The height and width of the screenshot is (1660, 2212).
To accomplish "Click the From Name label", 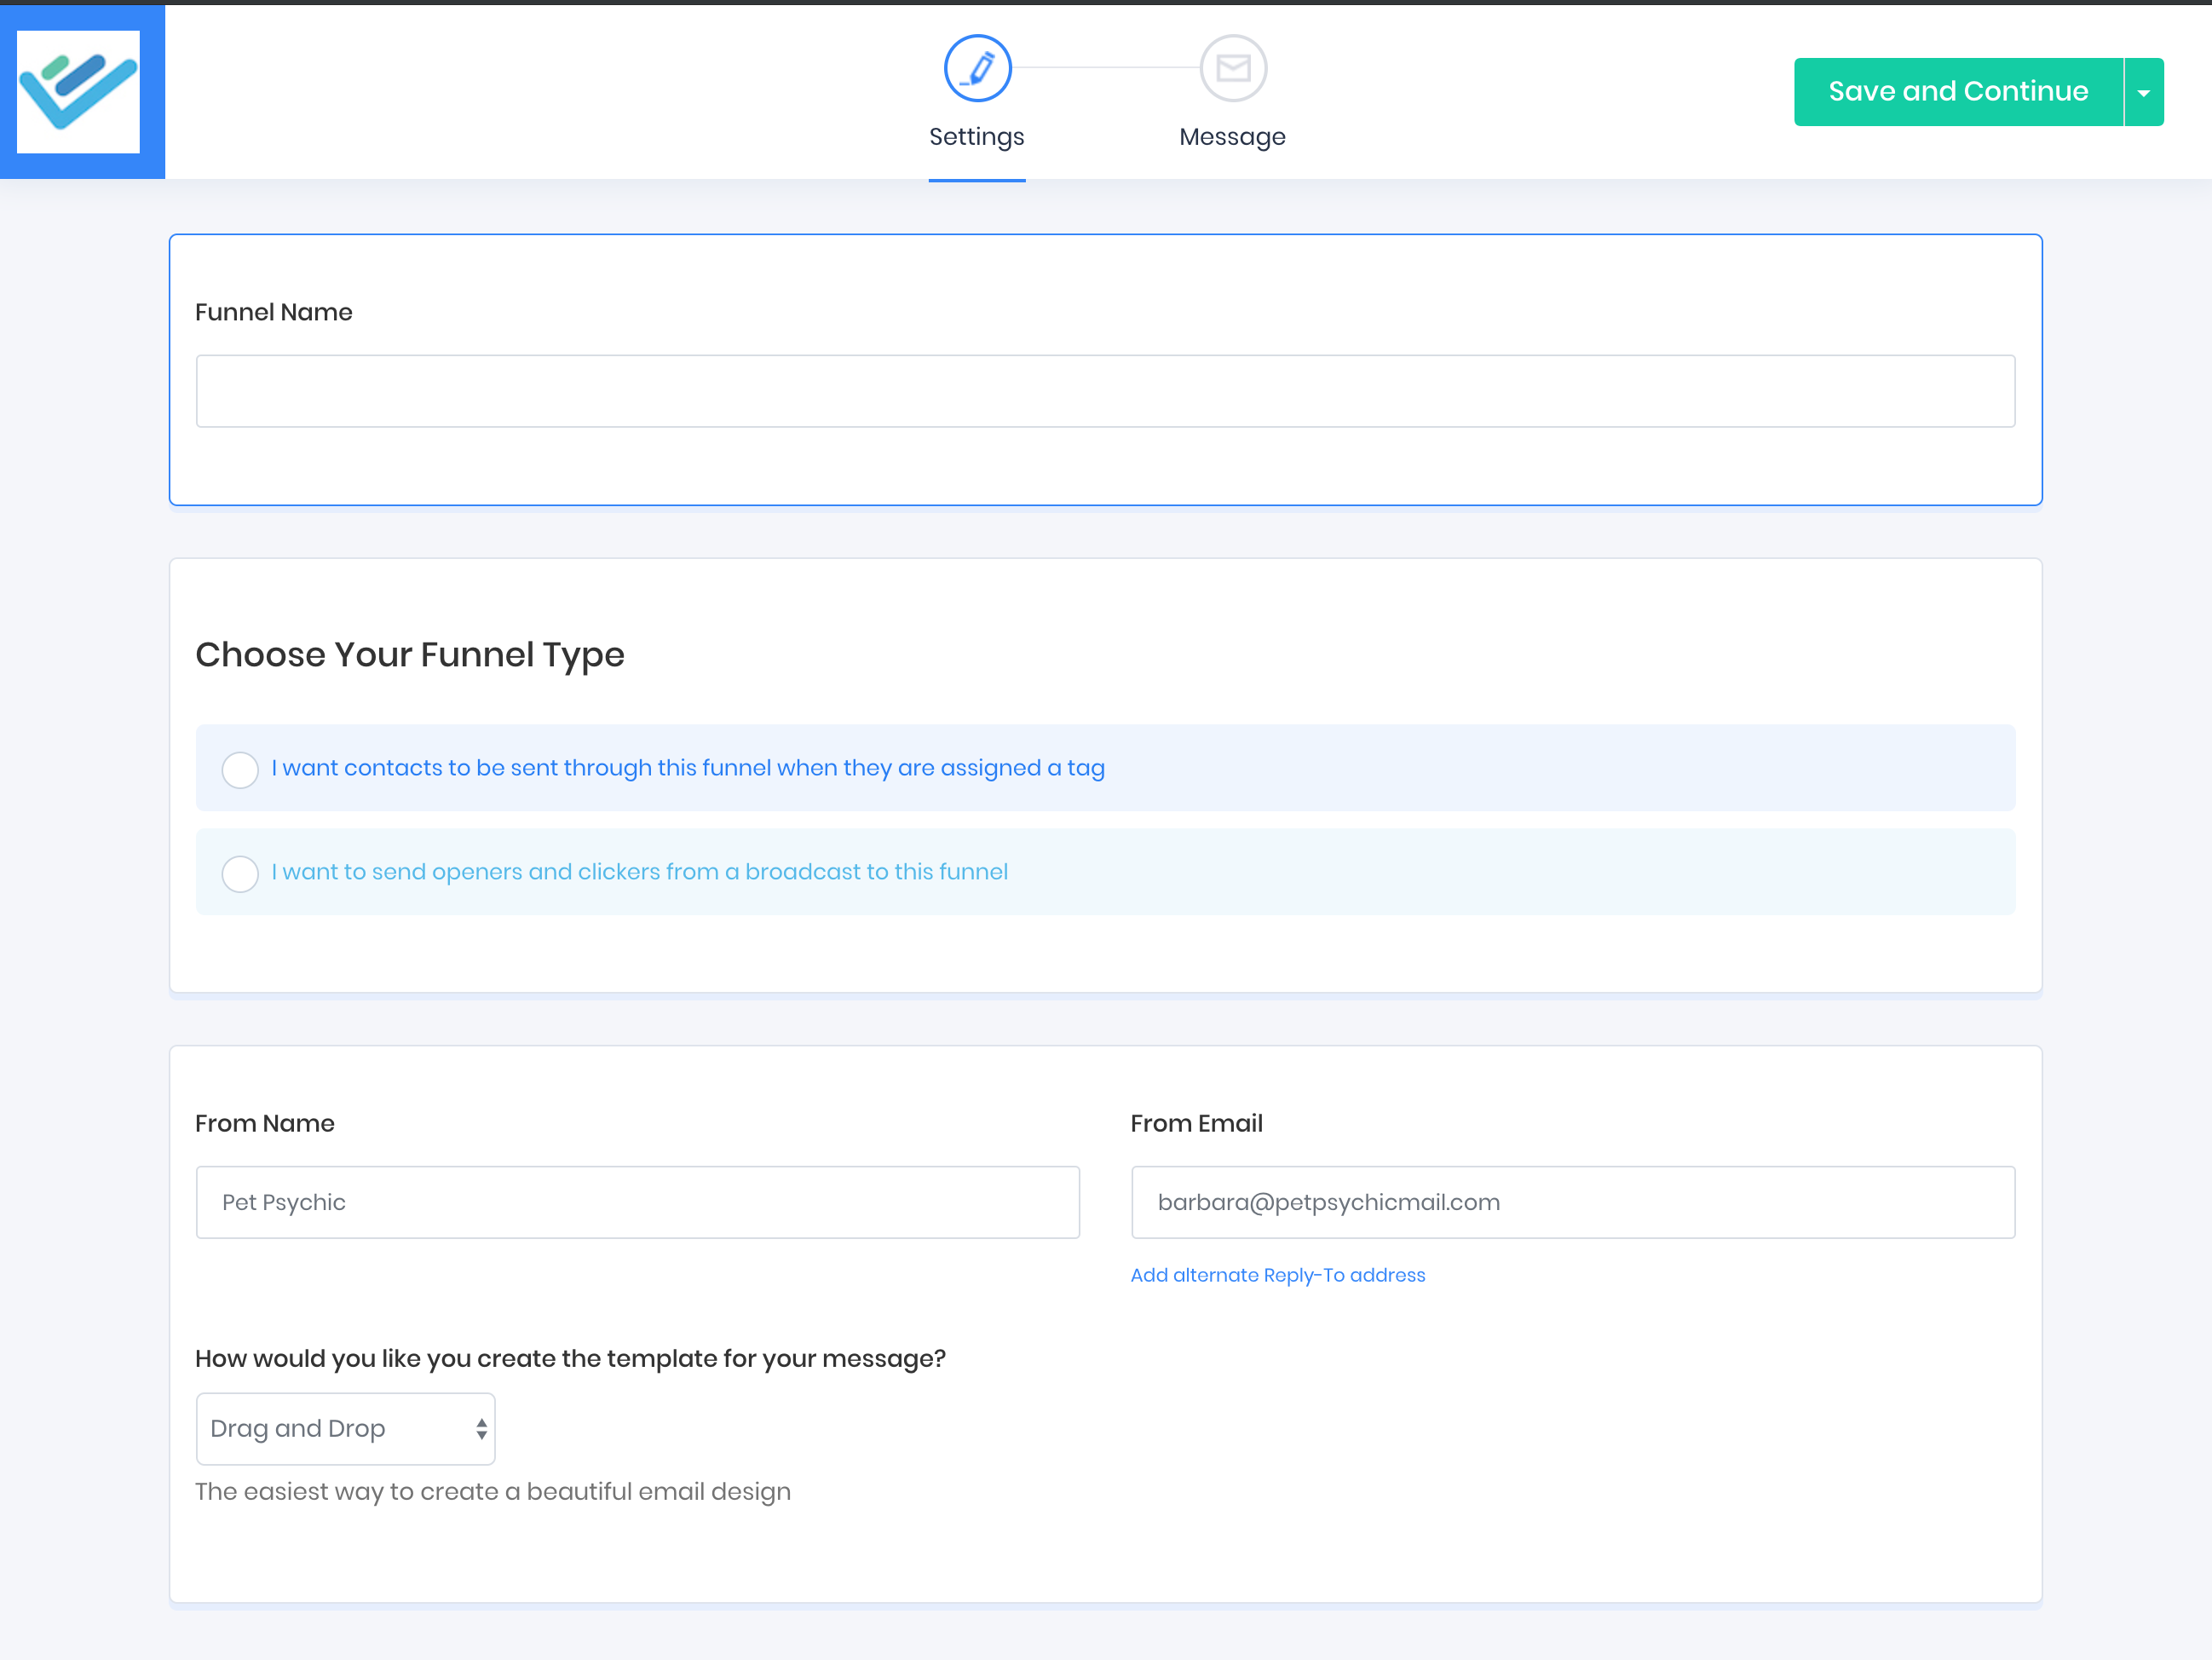I will coord(264,1123).
